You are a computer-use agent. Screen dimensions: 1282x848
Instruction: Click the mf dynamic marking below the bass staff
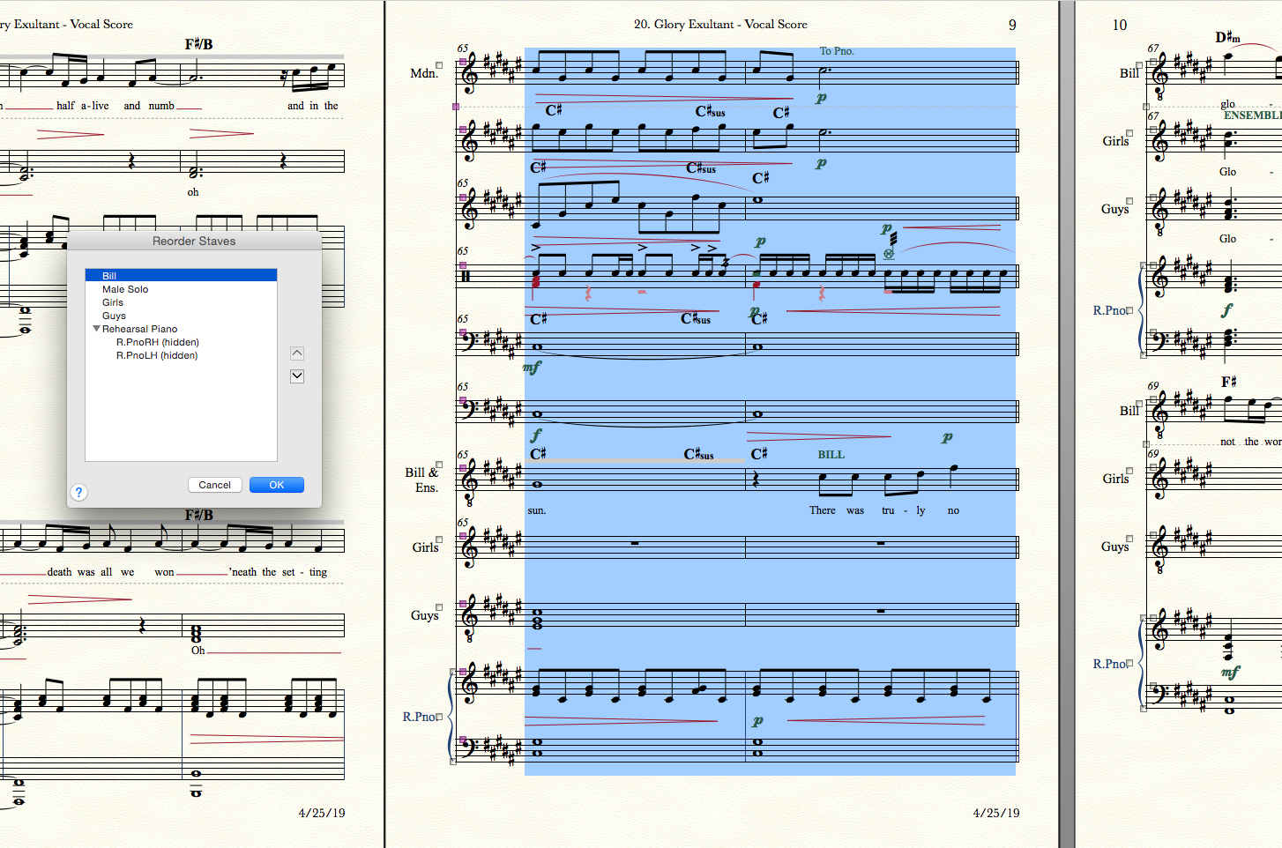tap(532, 367)
